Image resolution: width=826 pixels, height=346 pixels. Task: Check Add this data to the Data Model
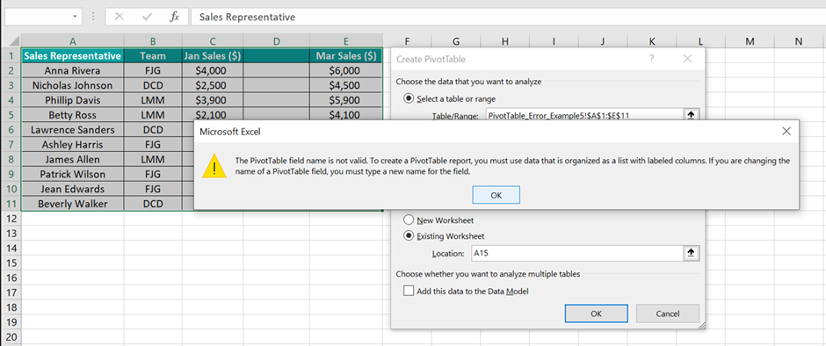[409, 290]
